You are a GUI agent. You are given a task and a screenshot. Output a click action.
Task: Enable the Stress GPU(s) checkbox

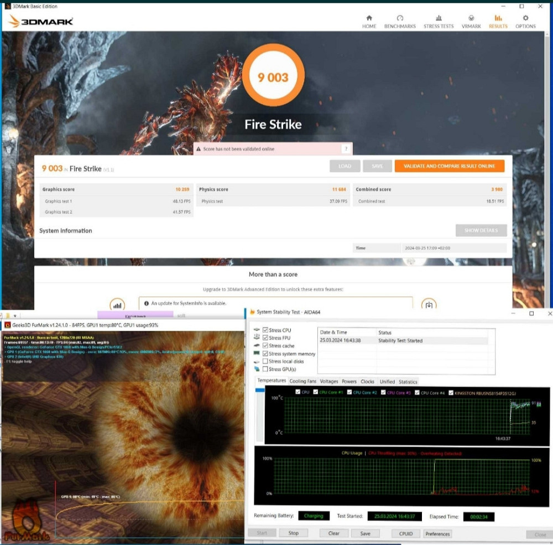pyautogui.click(x=265, y=369)
